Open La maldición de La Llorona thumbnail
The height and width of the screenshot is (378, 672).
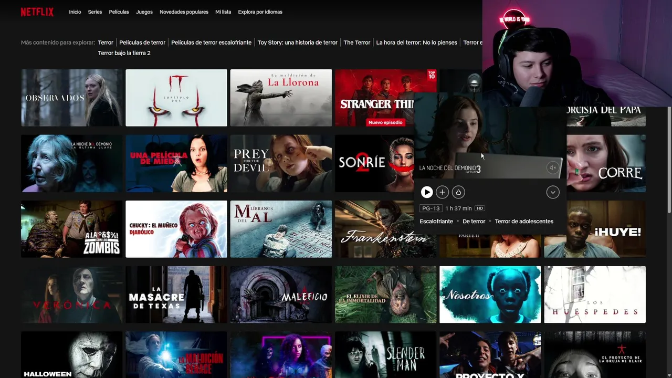click(x=281, y=98)
